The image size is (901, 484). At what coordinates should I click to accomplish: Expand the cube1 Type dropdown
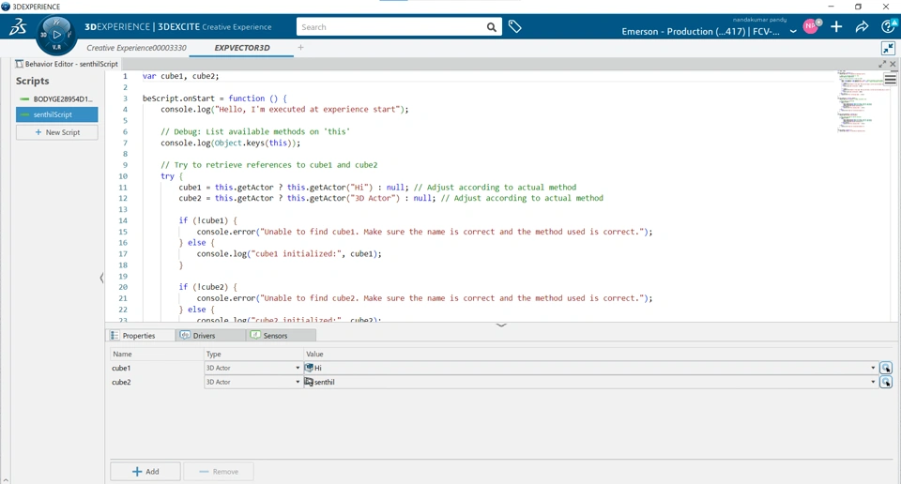pos(298,369)
